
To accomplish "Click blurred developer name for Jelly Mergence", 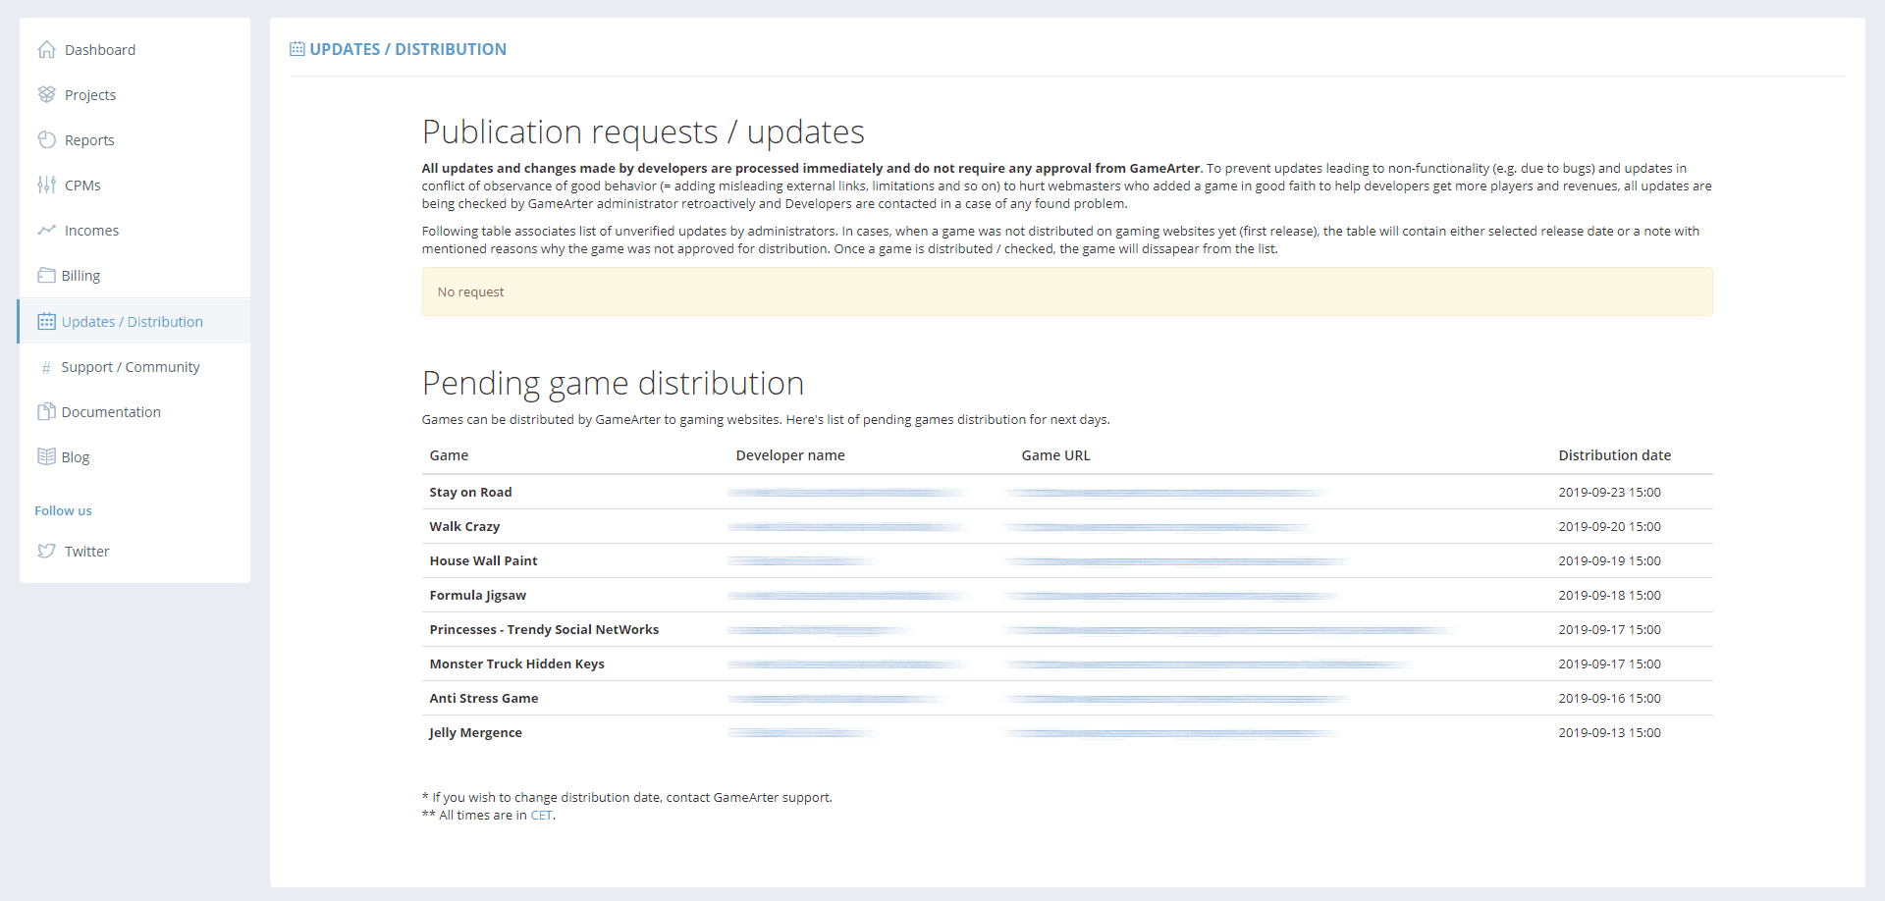I will pos(801,732).
